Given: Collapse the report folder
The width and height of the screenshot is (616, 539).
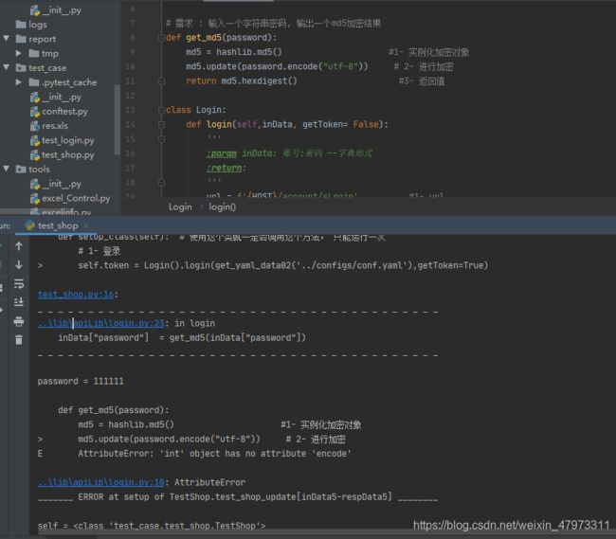Looking at the screenshot, I should [x=7, y=39].
